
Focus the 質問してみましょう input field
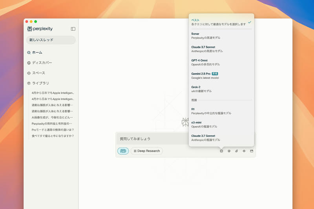click(x=153, y=139)
